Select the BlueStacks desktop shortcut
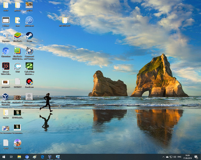This screenshot has height=160, width=201. (18, 37)
